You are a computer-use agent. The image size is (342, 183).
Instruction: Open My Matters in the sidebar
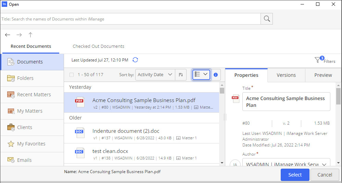point(32,111)
